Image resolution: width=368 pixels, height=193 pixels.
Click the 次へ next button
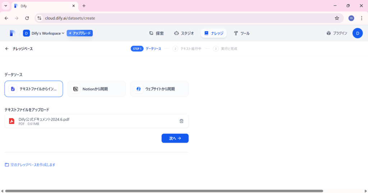click(x=175, y=138)
